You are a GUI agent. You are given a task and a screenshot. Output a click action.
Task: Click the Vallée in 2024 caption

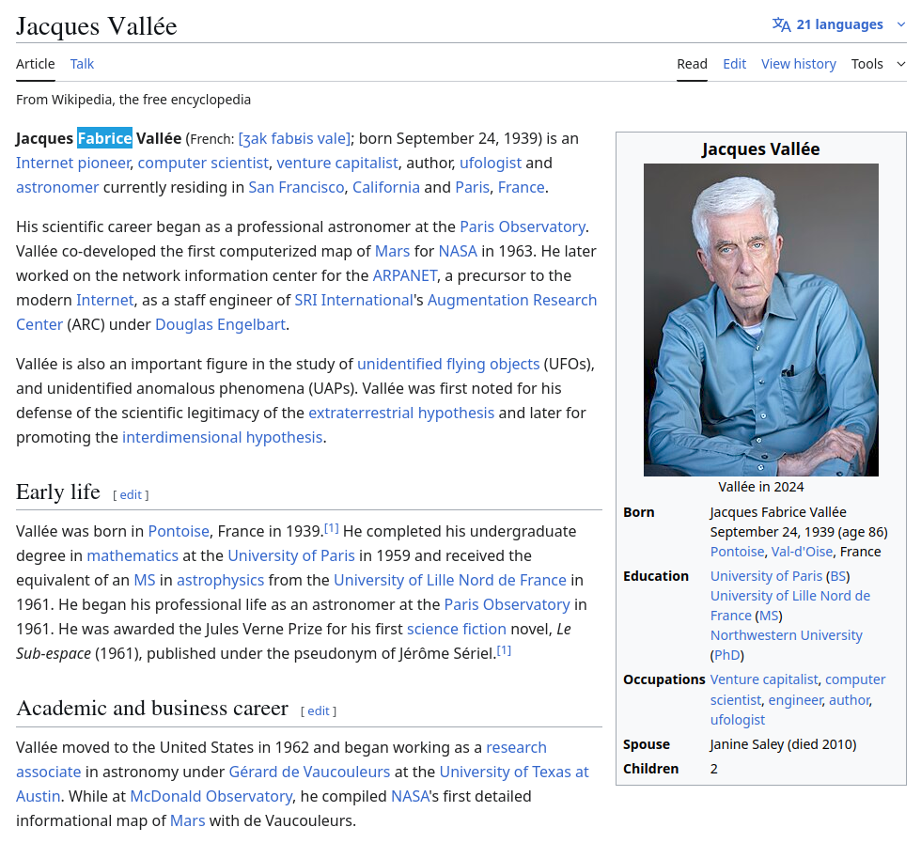760,487
